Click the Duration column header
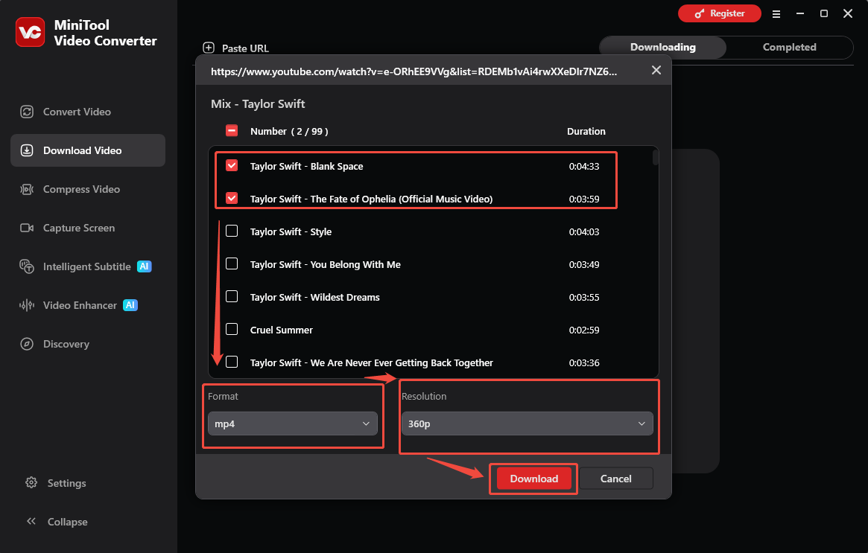Viewport: 868px width, 553px height. point(586,131)
